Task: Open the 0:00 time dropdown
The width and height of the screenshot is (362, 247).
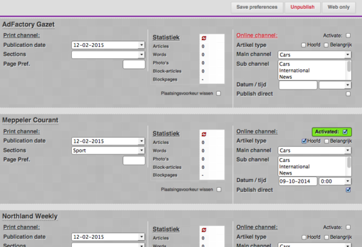Action: [x=335, y=181]
